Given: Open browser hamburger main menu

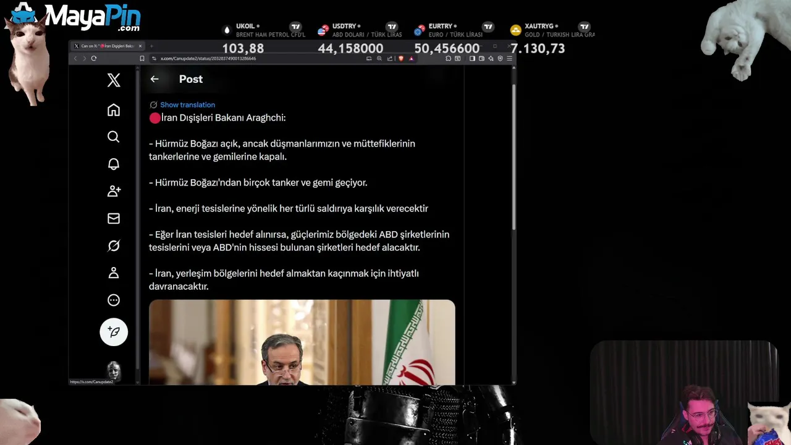Looking at the screenshot, I should coord(509,58).
